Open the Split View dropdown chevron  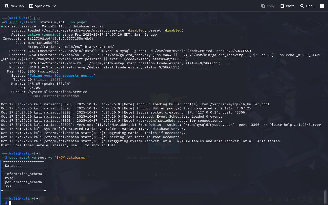click(54, 6)
